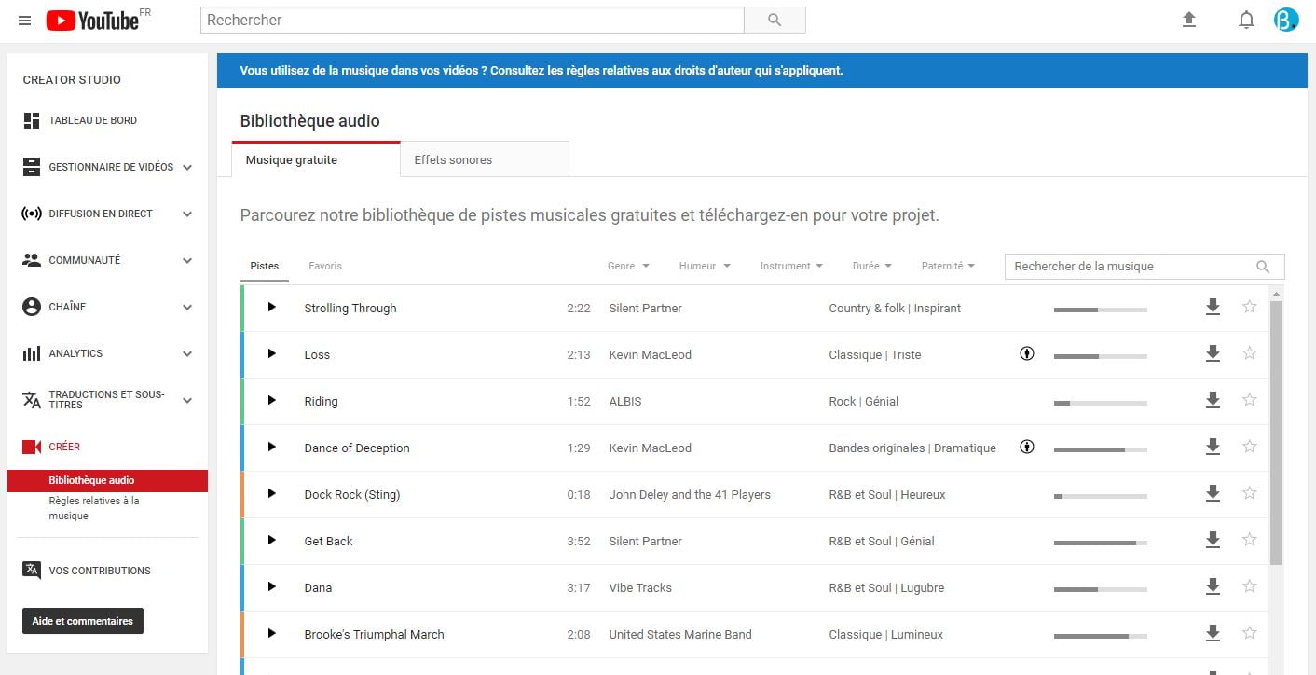Favorite the Dance of Deception track
Screen dimensions: 1316x675
coord(1250,447)
